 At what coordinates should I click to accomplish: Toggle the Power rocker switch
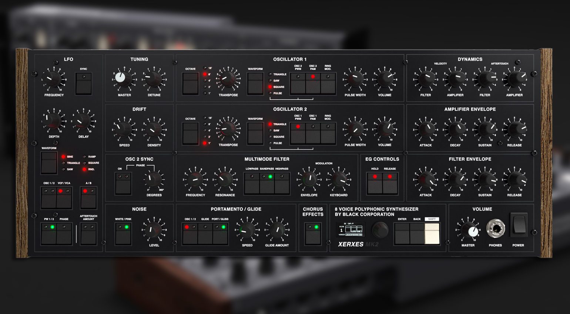[x=519, y=225]
